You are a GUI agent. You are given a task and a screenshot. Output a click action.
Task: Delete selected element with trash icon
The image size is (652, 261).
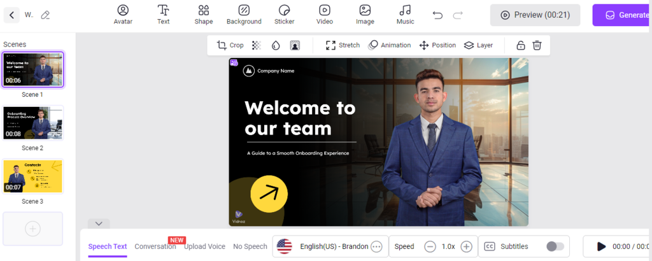(x=537, y=45)
